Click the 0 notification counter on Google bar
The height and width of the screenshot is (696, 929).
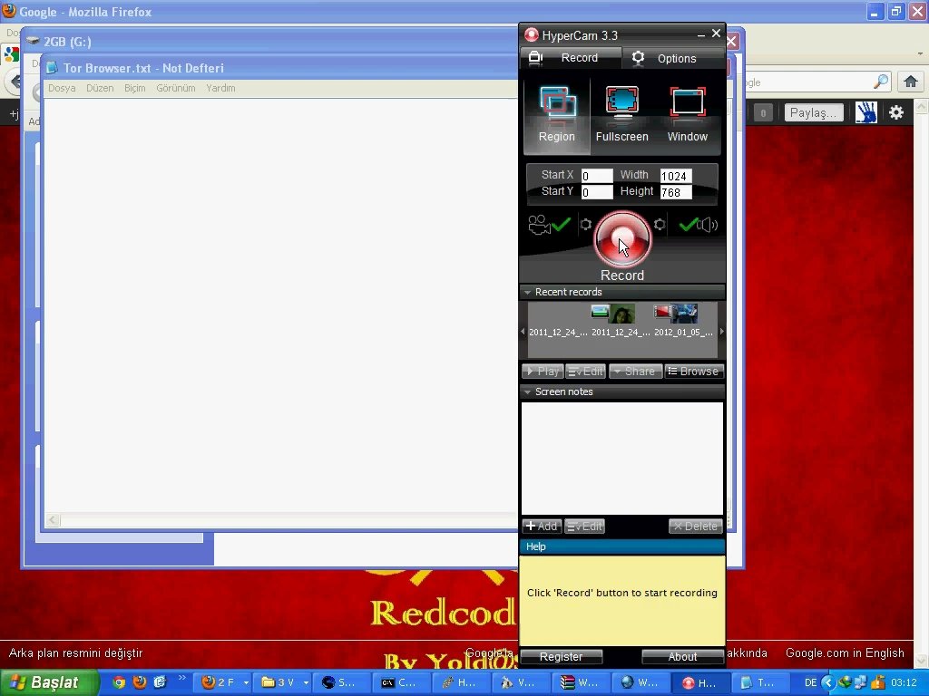(x=763, y=112)
